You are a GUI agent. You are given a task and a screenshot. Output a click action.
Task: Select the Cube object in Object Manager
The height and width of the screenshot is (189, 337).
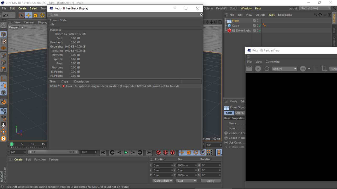(x=235, y=25)
